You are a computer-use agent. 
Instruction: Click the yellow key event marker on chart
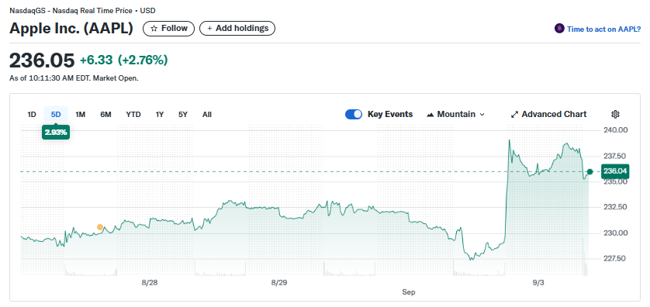click(x=100, y=227)
